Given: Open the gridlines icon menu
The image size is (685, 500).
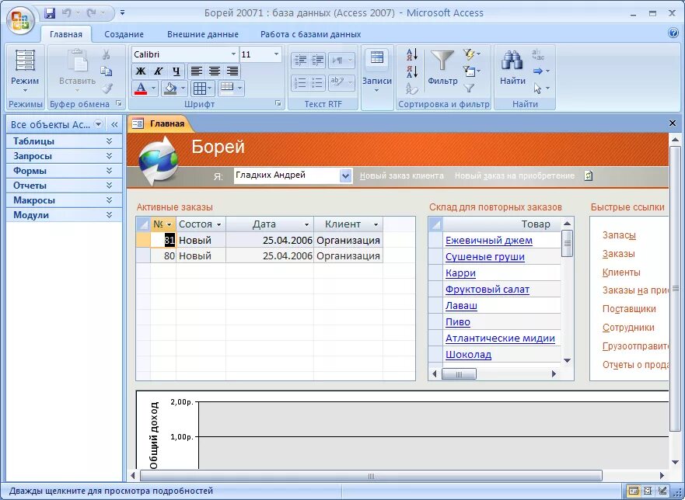Looking at the screenshot, I should tap(202, 89).
